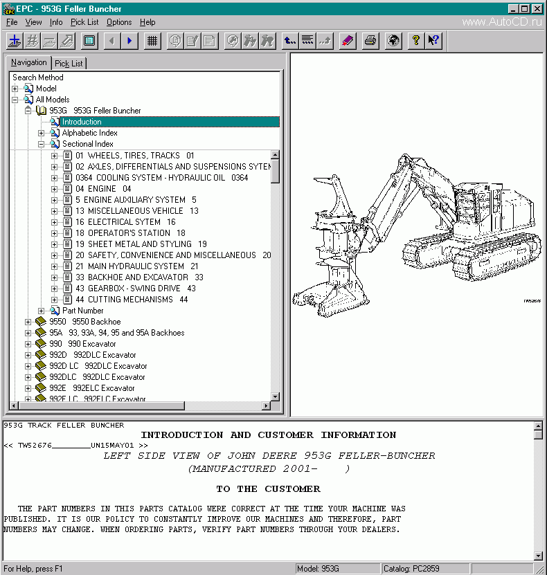The height and width of the screenshot is (575, 547).
Task: Click the section list scrollbar down arrow
Action: pyautogui.click(x=275, y=396)
